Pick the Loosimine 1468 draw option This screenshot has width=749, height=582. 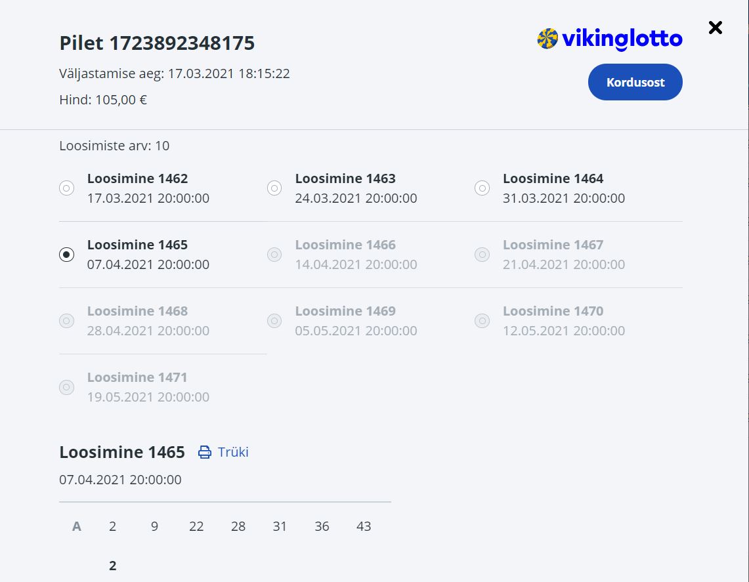pyautogui.click(x=67, y=321)
